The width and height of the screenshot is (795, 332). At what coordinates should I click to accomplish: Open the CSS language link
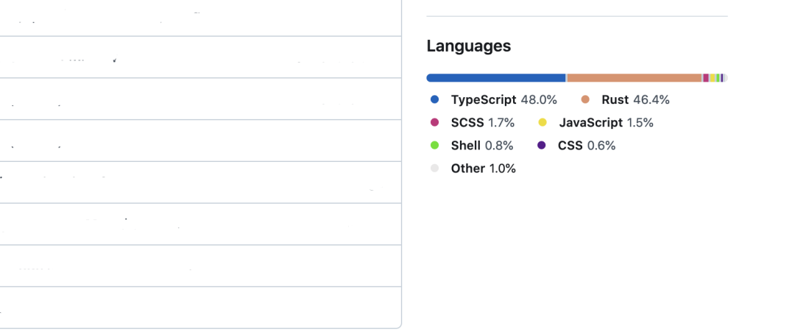point(576,146)
